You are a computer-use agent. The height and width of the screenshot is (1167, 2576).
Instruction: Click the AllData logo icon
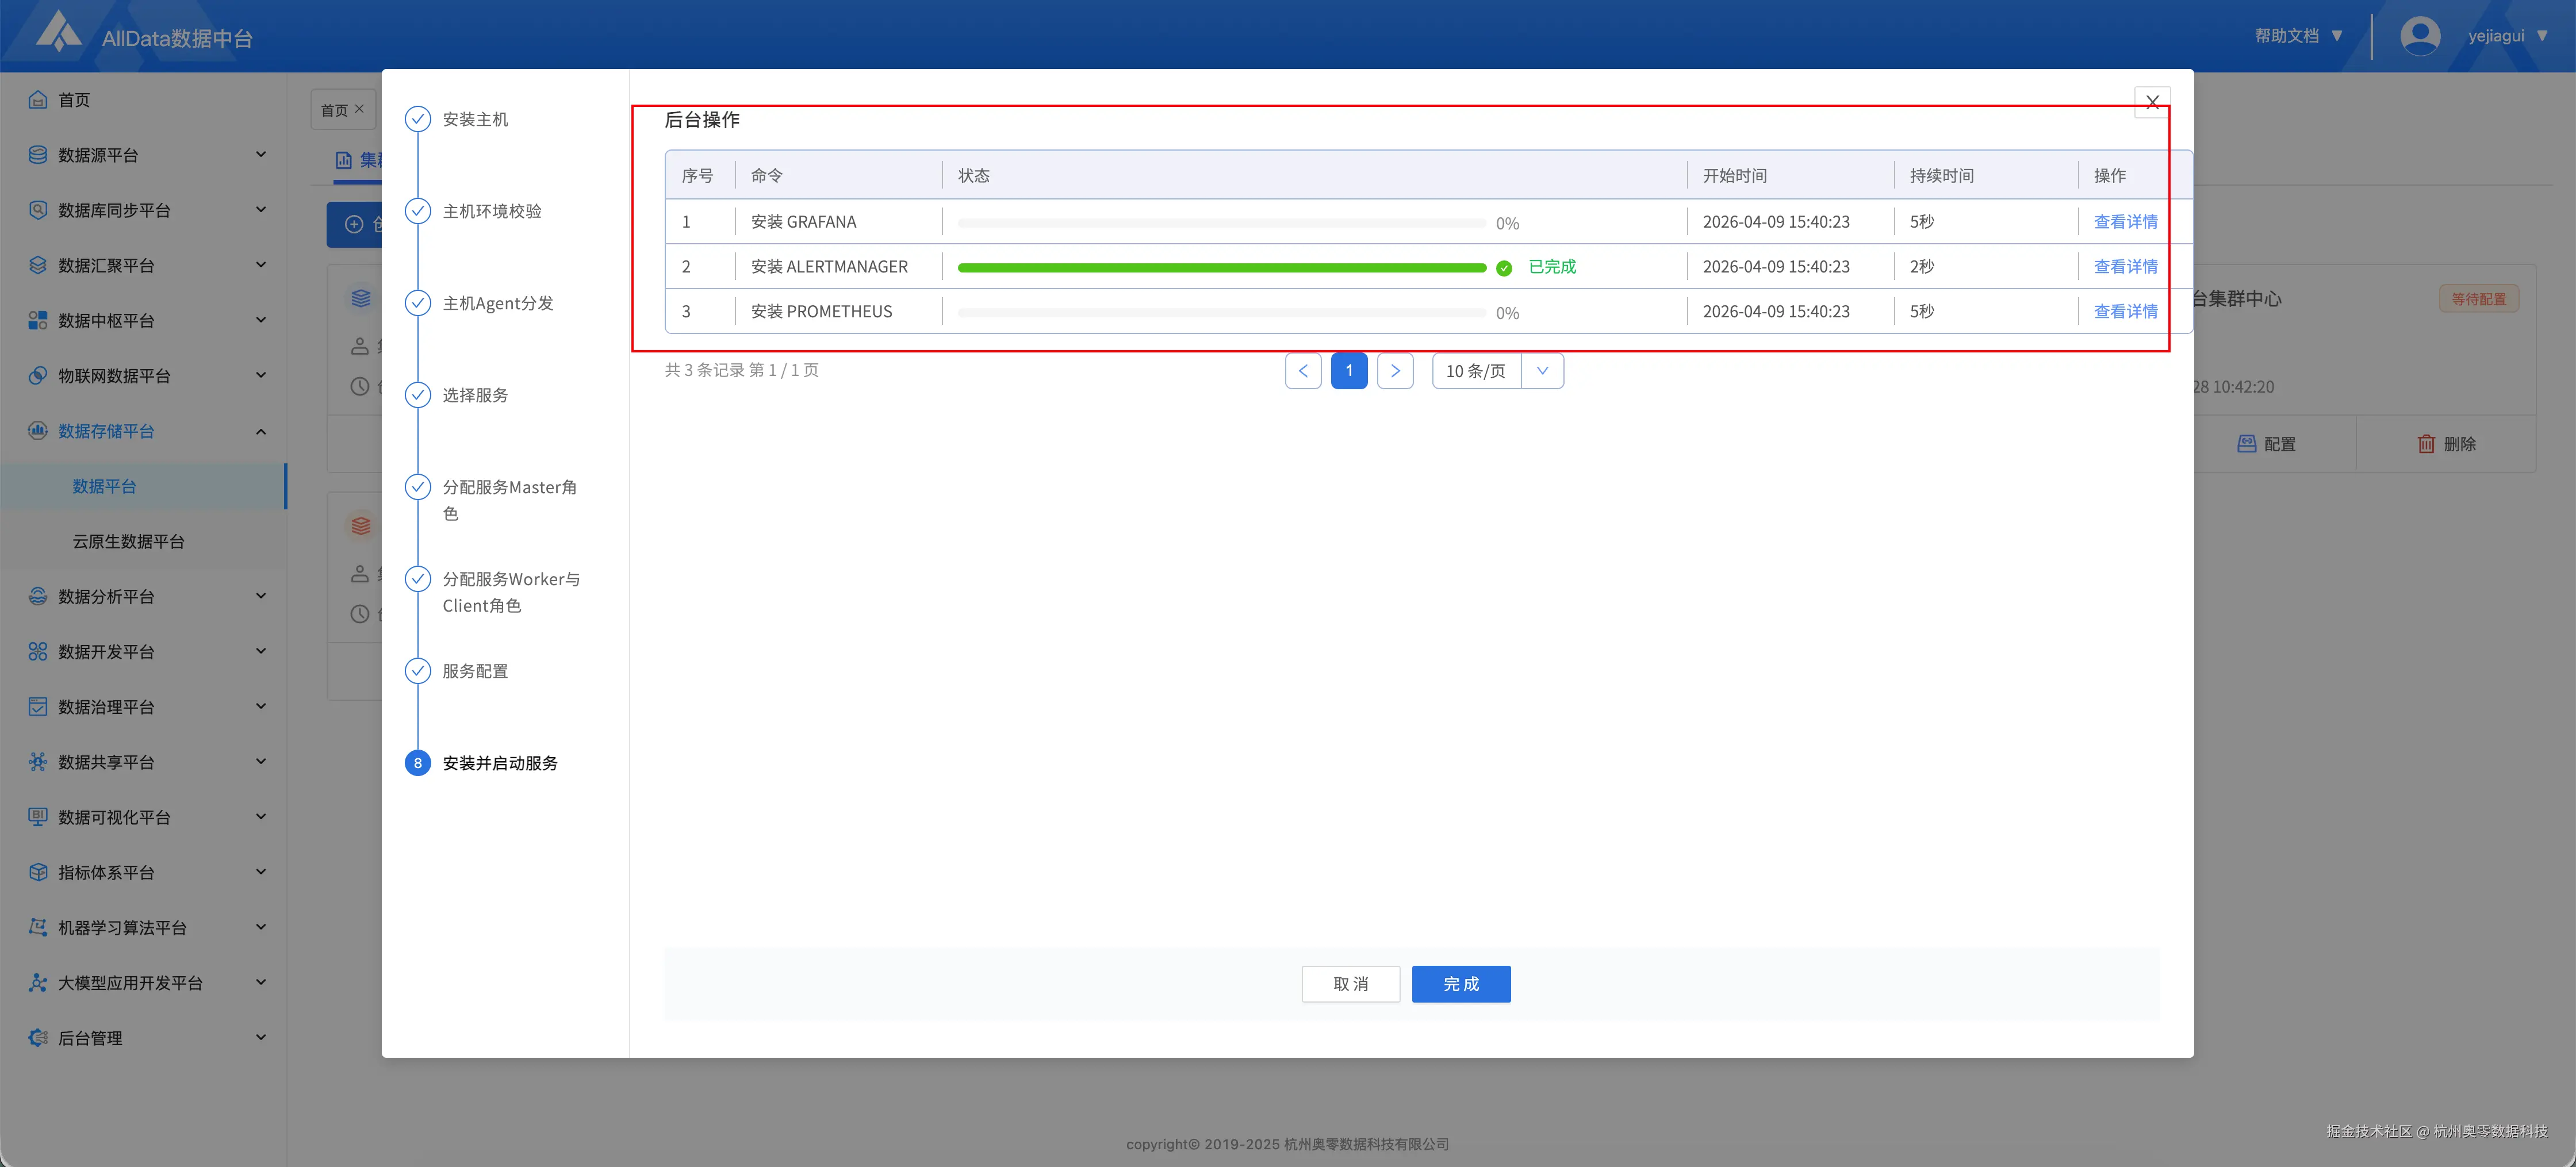coord(58,32)
